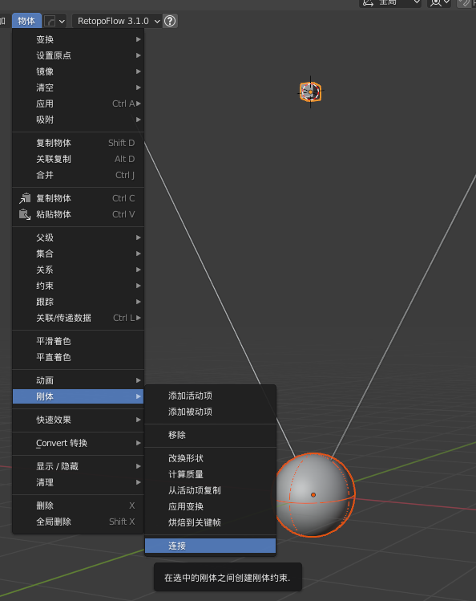Select 计算质量

pos(210,474)
